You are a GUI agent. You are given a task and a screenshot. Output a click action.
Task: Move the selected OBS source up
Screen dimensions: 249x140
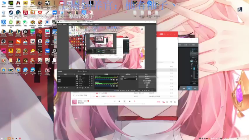[x=85, y=88]
